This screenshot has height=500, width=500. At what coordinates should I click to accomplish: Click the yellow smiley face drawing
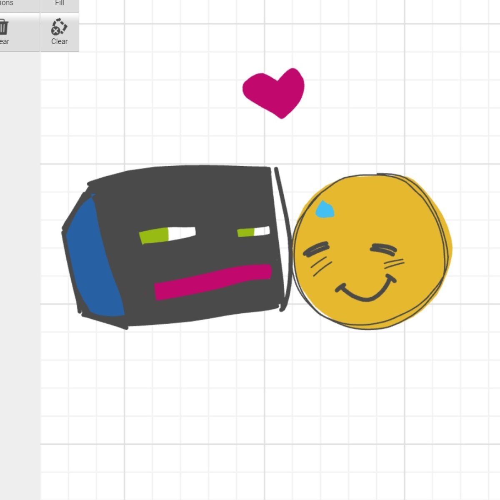[372, 251]
